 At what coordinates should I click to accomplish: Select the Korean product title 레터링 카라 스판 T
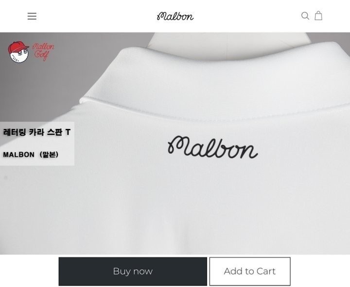37,132
